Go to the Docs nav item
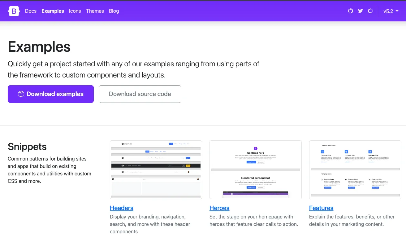 pos(31,11)
